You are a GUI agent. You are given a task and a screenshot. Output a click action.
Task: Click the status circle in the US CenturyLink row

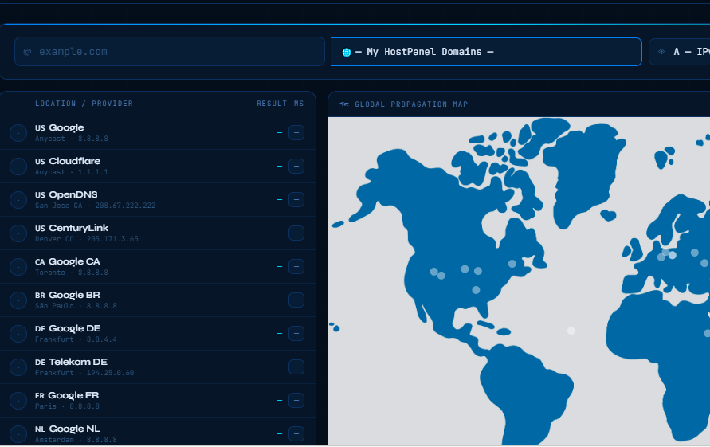(18, 233)
